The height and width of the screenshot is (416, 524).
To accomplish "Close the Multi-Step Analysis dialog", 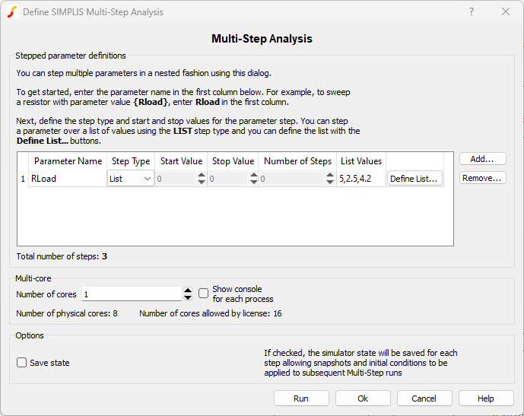I will (x=506, y=12).
